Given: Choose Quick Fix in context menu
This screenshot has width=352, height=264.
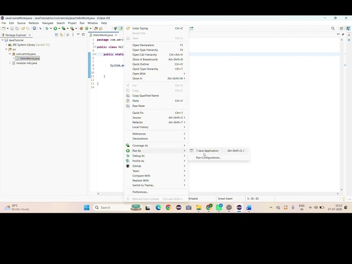Looking at the screenshot, I should [156, 113].
